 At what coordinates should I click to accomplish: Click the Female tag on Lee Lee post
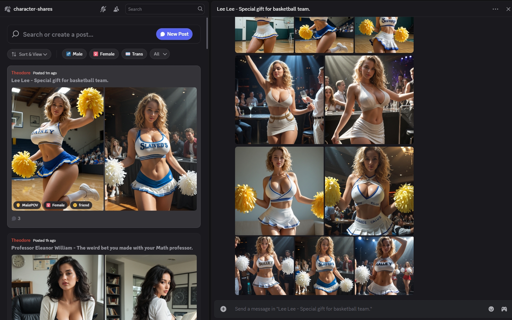click(x=56, y=205)
